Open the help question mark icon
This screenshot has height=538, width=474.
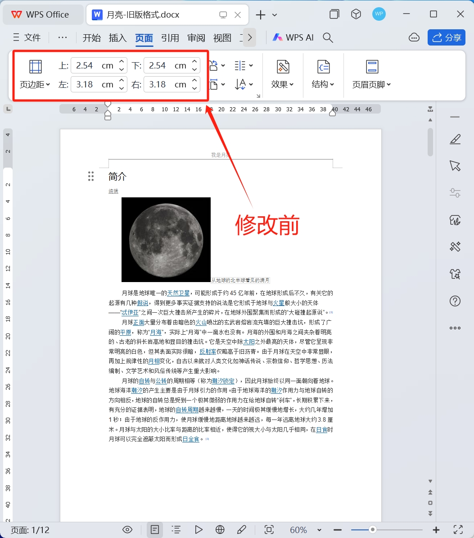(x=455, y=301)
